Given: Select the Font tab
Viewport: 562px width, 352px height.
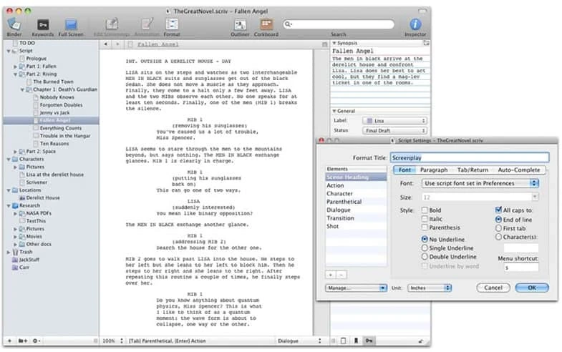Looking at the screenshot, I should tap(404, 170).
